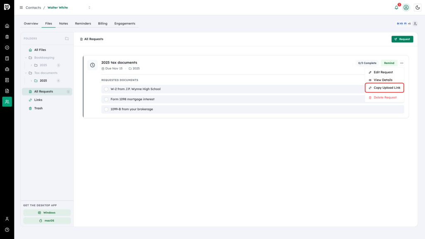Switch to the Overview tab

(31, 24)
